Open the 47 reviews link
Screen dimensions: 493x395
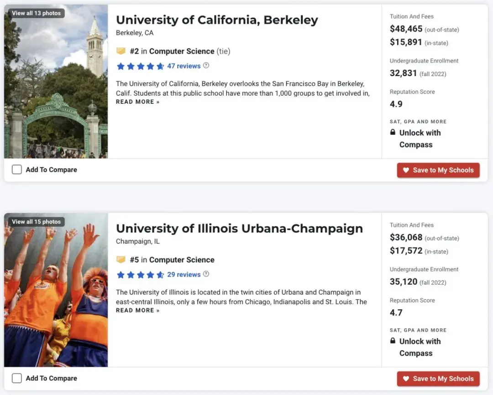(184, 66)
